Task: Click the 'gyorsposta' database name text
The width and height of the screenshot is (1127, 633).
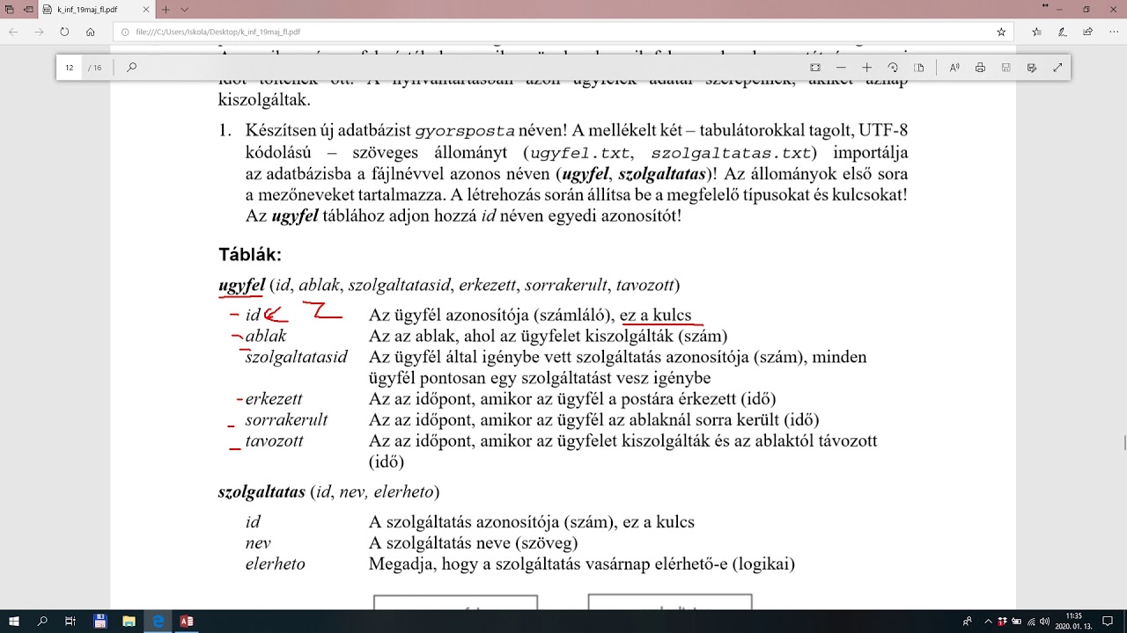Action: pos(465,131)
